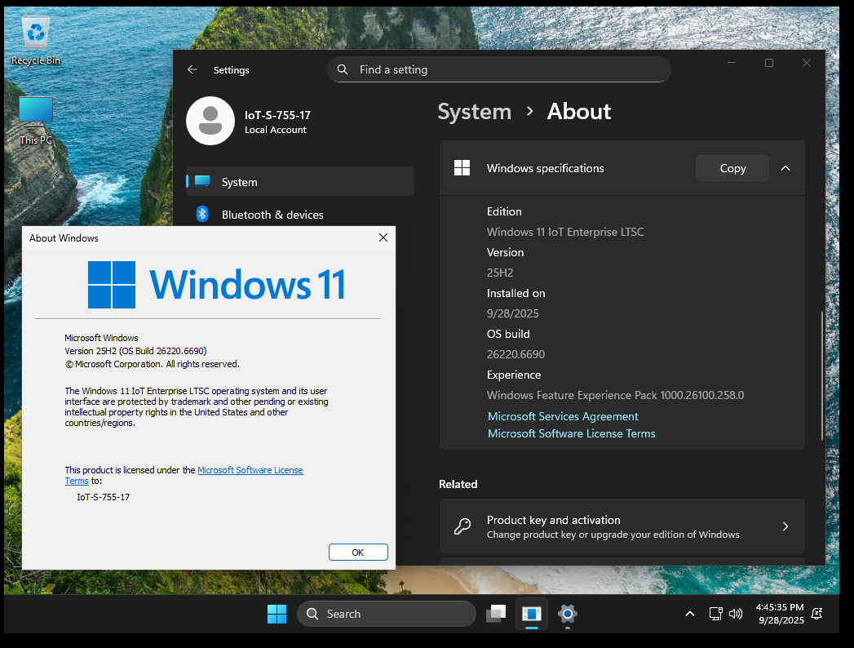854x648 pixels.
Task: Click the Windows 11 logo in dialog
Action: coord(217,285)
